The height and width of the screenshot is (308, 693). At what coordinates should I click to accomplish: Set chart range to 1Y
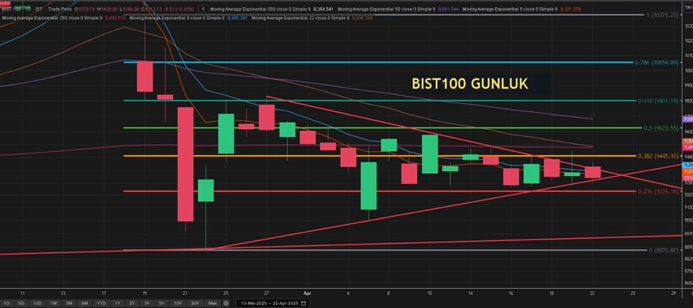click(x=117, y=303)
